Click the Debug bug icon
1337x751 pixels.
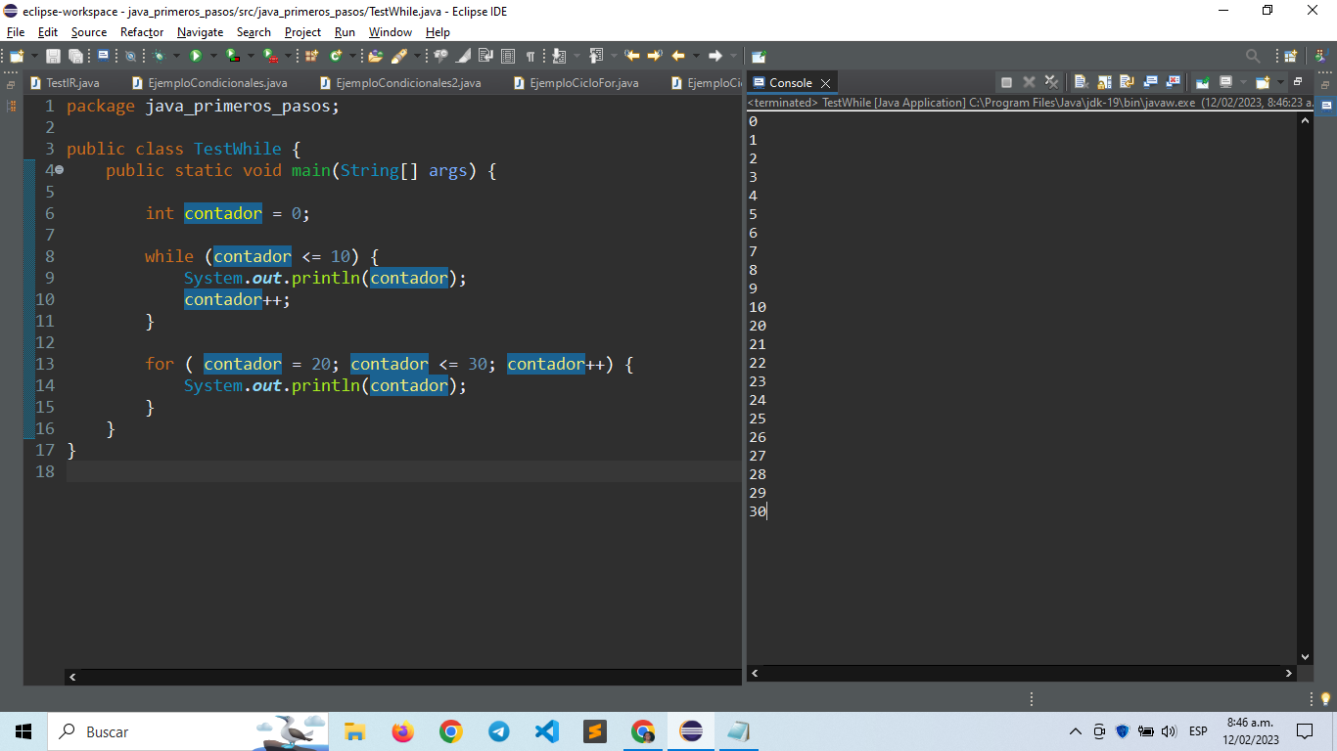(159, 56)
